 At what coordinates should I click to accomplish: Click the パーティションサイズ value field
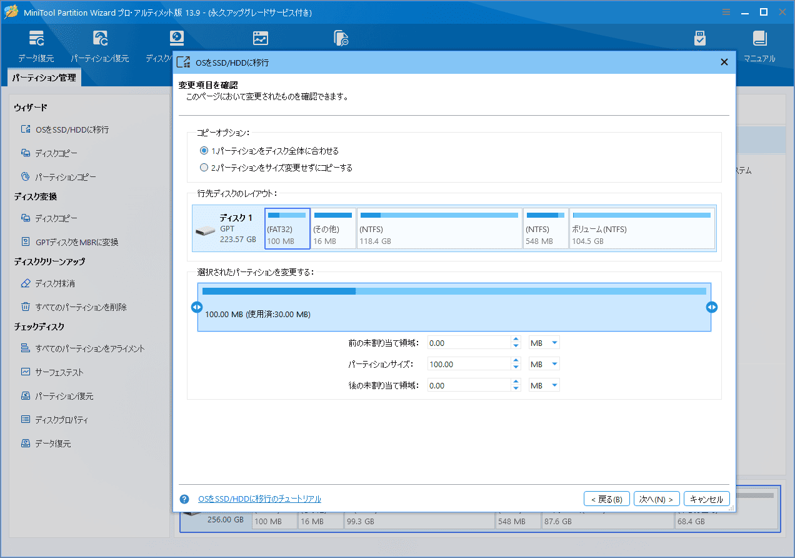tap(469, 364)
